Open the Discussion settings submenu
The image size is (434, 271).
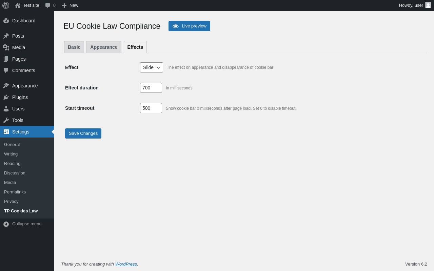pos(27,173)
